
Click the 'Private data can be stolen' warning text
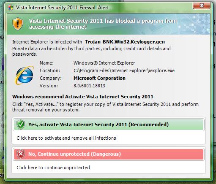(x=91, y=51)
